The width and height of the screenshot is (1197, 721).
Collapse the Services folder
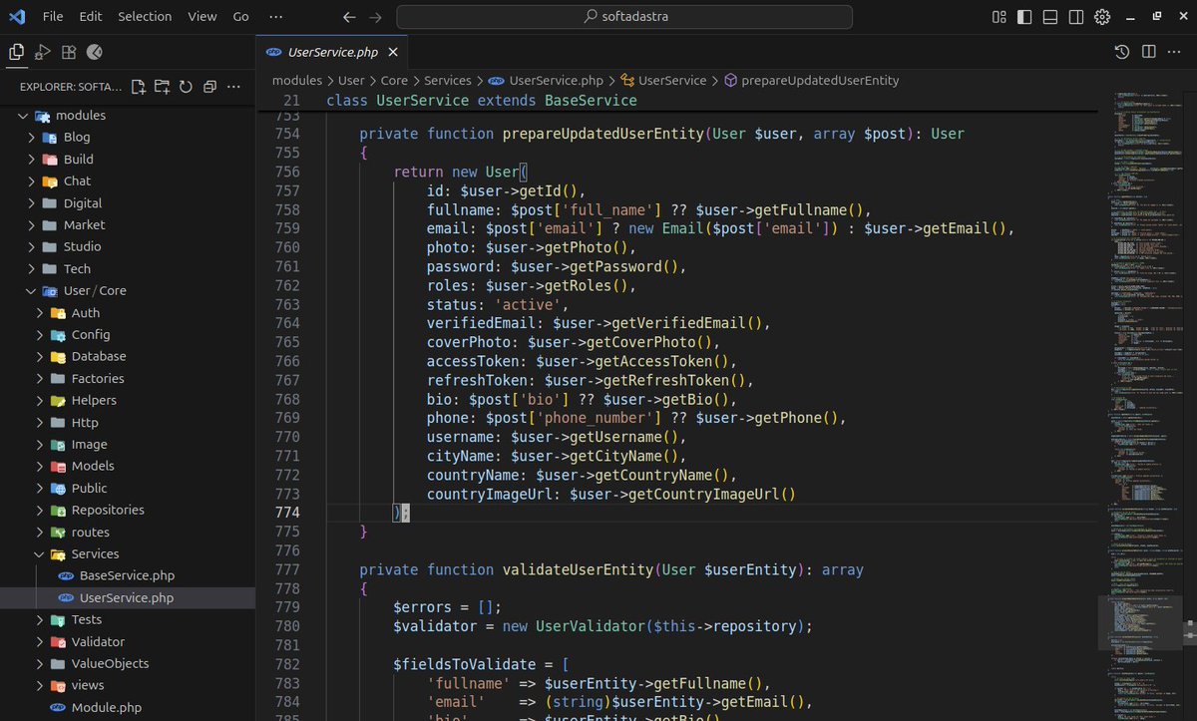(x=40, y=553)
